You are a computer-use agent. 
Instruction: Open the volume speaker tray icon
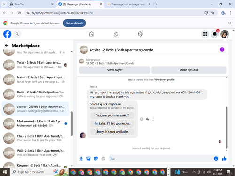(x=209, y=172)
